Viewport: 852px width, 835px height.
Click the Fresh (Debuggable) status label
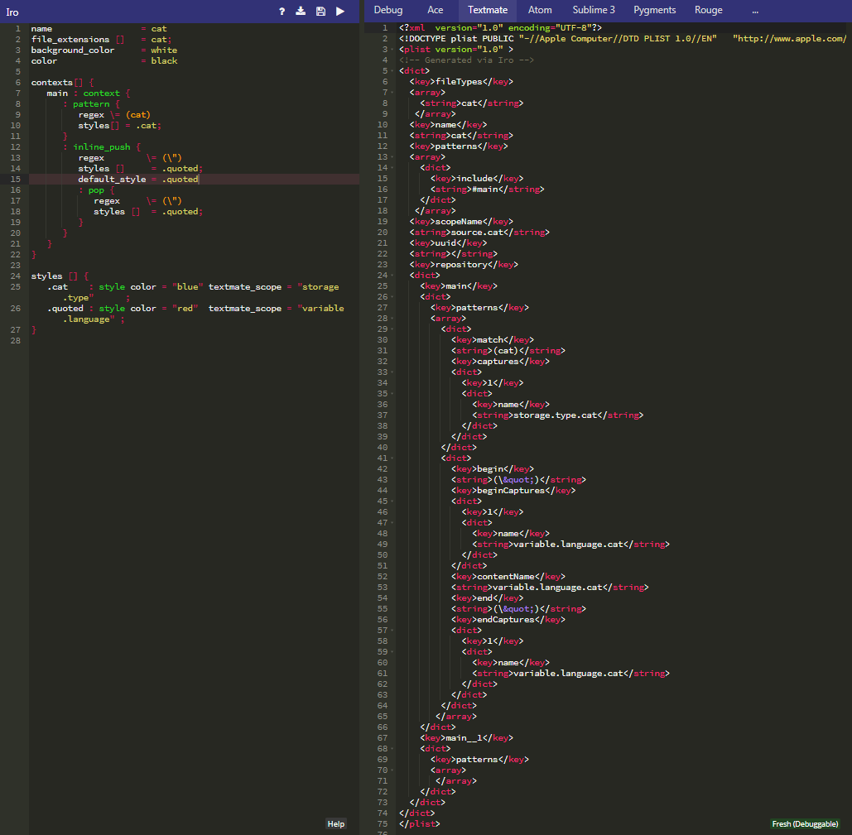(x=804, y=823)
